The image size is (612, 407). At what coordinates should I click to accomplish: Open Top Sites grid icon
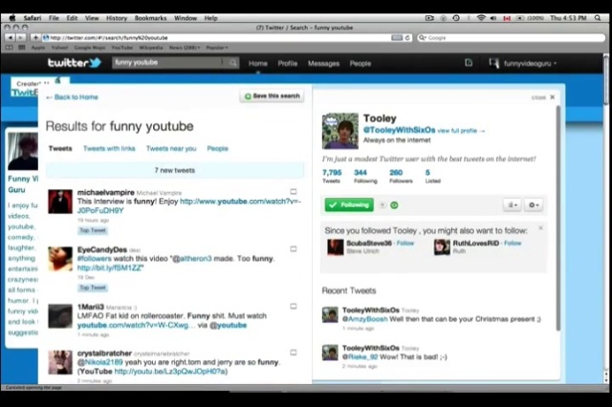tap(22, 48)
